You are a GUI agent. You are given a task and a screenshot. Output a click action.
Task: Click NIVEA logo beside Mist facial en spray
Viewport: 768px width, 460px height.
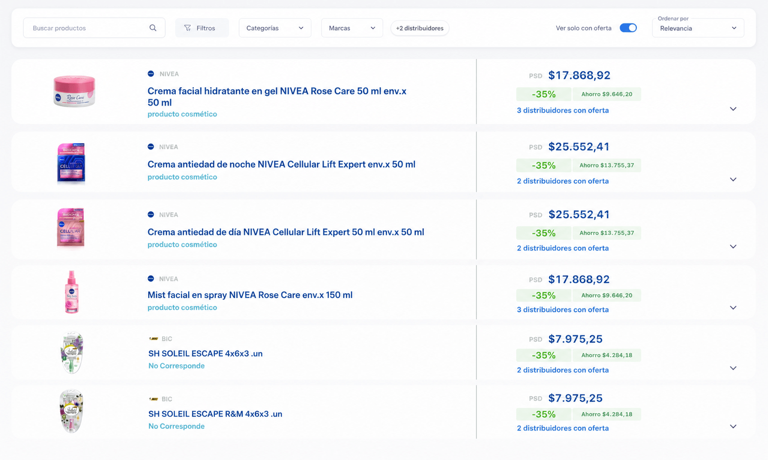point(151,279)
